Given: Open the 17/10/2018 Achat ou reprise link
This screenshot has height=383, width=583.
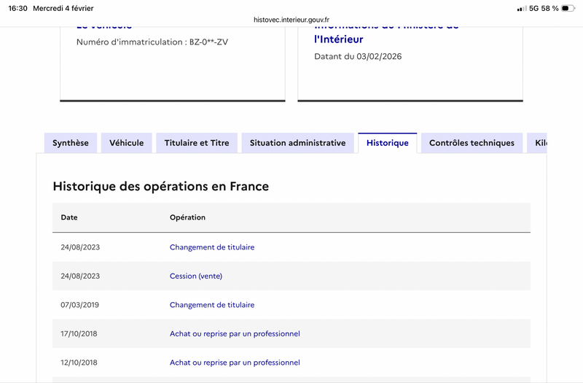Looking at the screenshot, I should coord(235,333).
